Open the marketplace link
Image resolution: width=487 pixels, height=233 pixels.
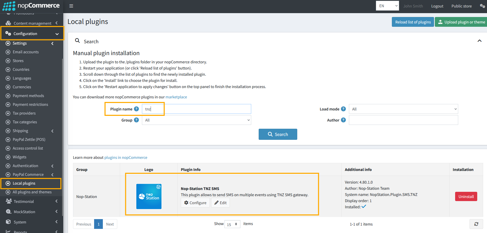pos(176,97)
